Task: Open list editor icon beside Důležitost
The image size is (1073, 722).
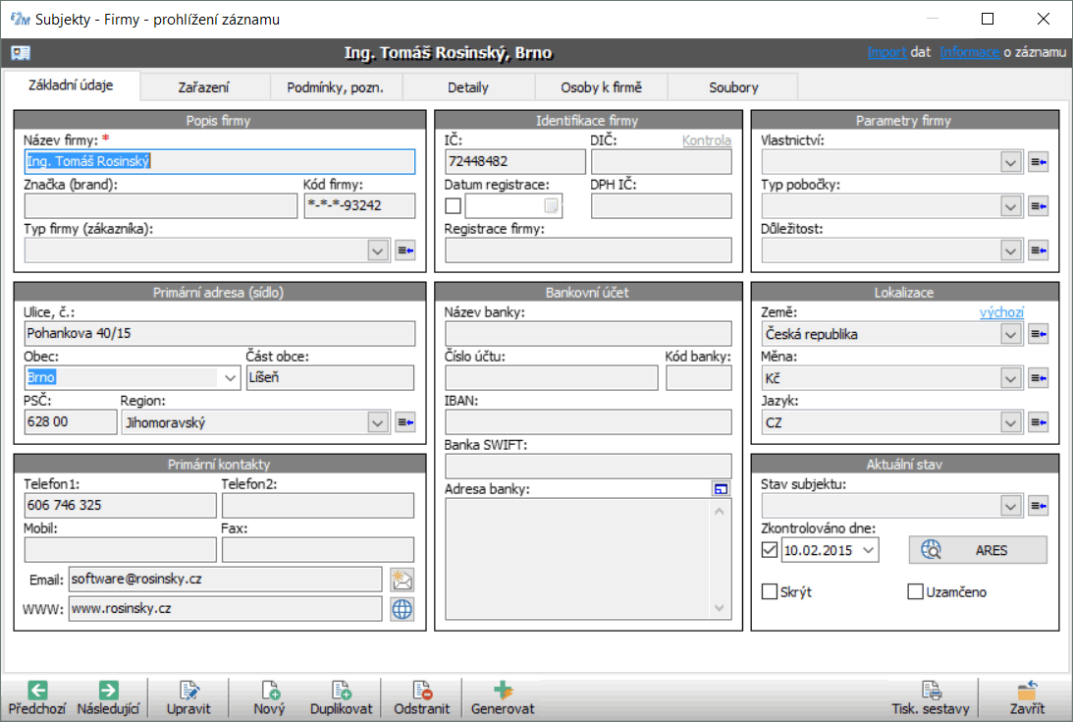Action: coord(1038,250)
